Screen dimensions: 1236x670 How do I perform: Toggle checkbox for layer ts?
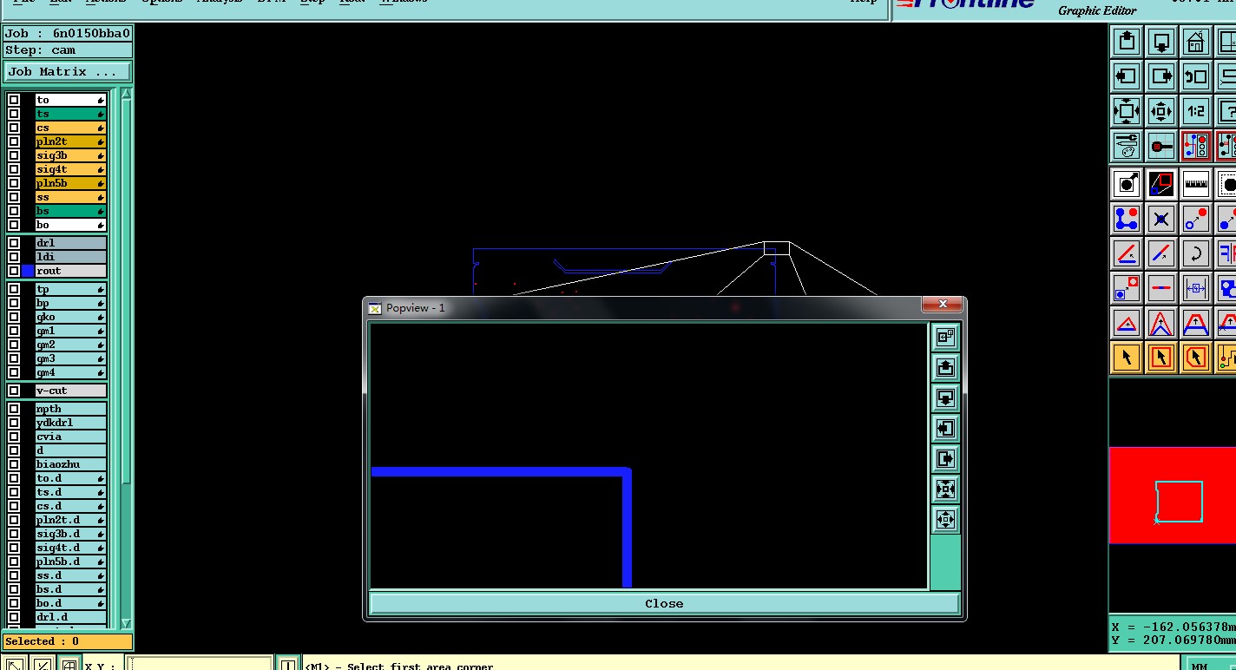point(14,114)
